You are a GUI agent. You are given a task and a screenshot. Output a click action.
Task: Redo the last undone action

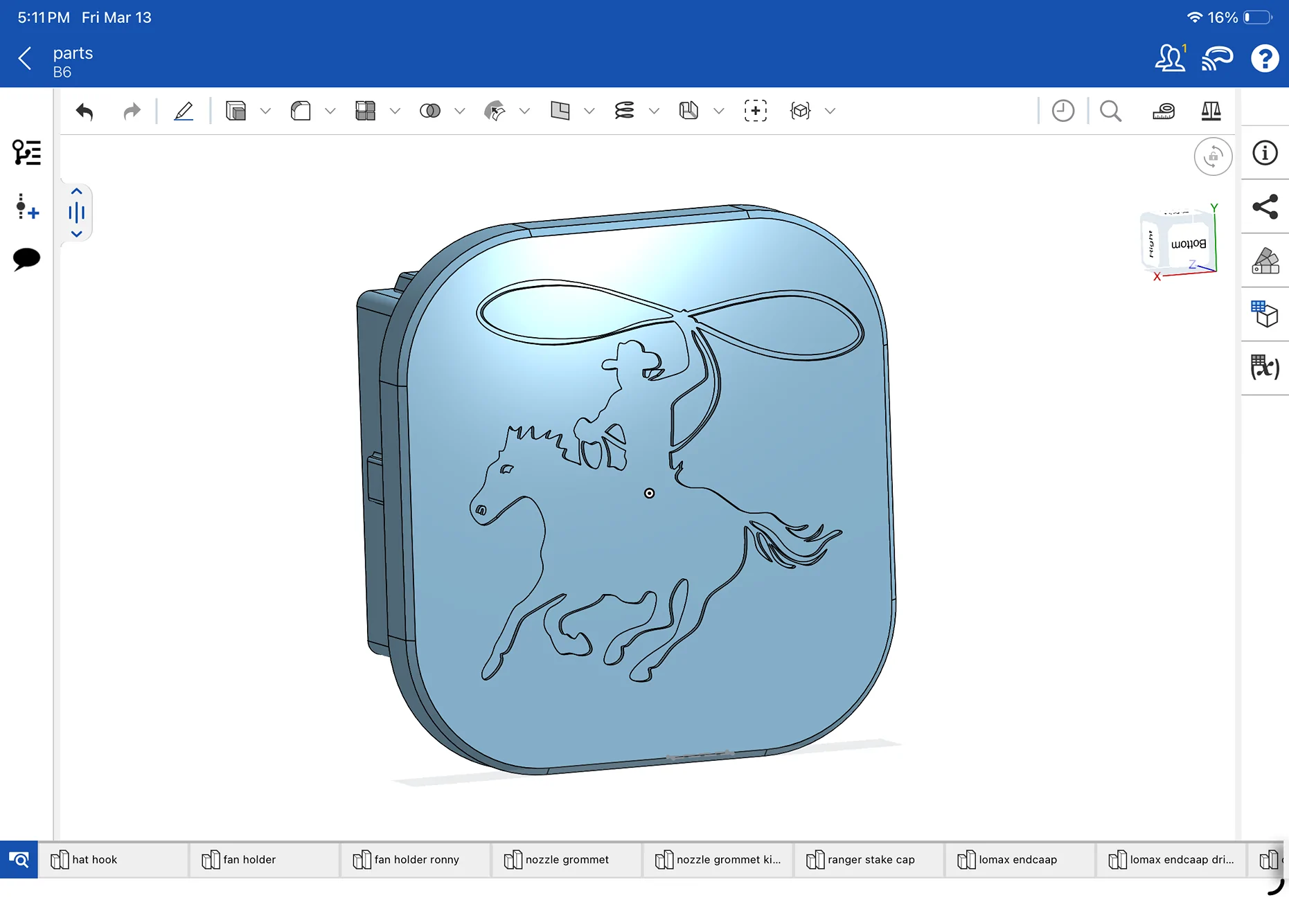click(x=132, y=111)
